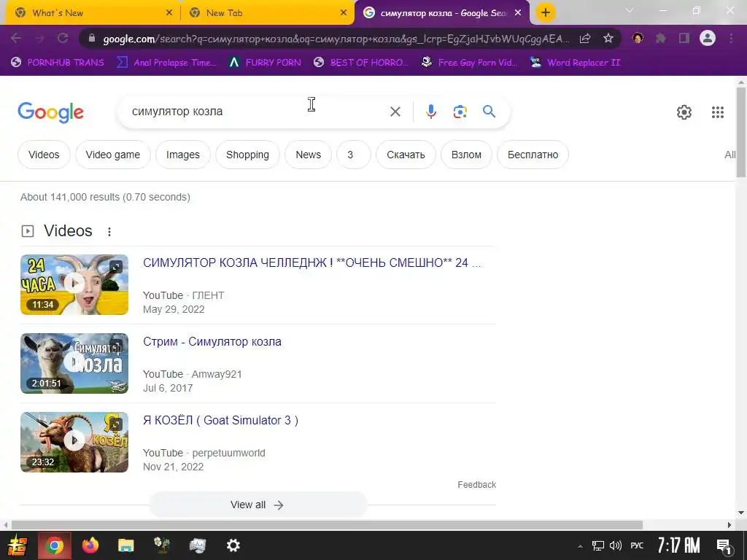
Task: Click the vertical page scrollbar thumb
Action: tap(741, 131)
